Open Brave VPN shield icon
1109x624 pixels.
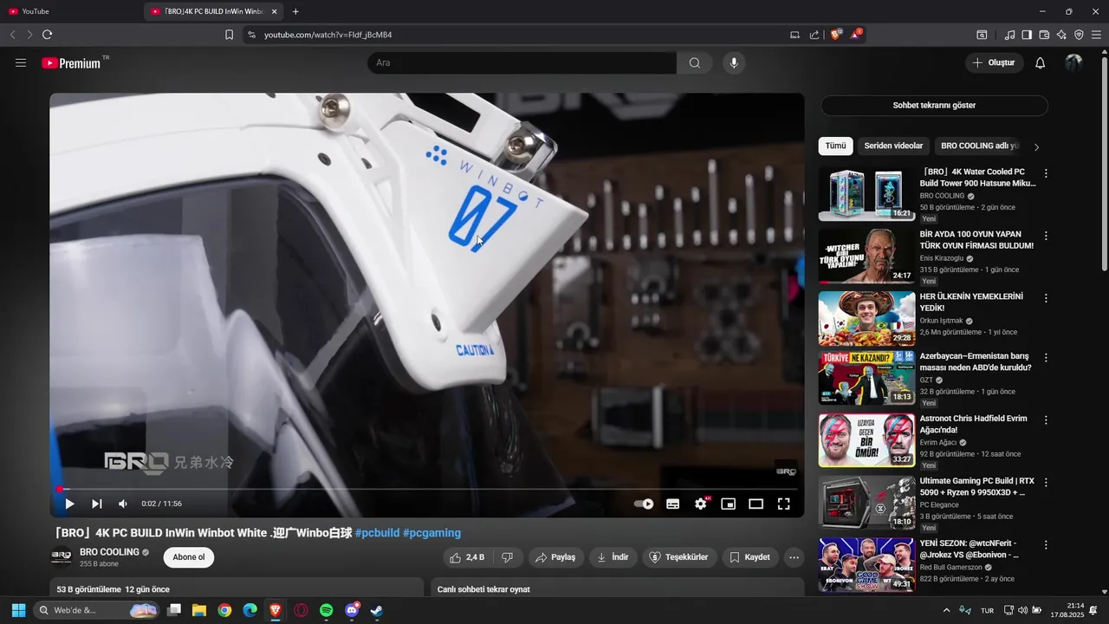[1079, 35]
